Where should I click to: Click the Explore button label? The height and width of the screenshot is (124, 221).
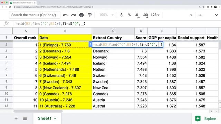pyautogui.click(x=210, y=118)
